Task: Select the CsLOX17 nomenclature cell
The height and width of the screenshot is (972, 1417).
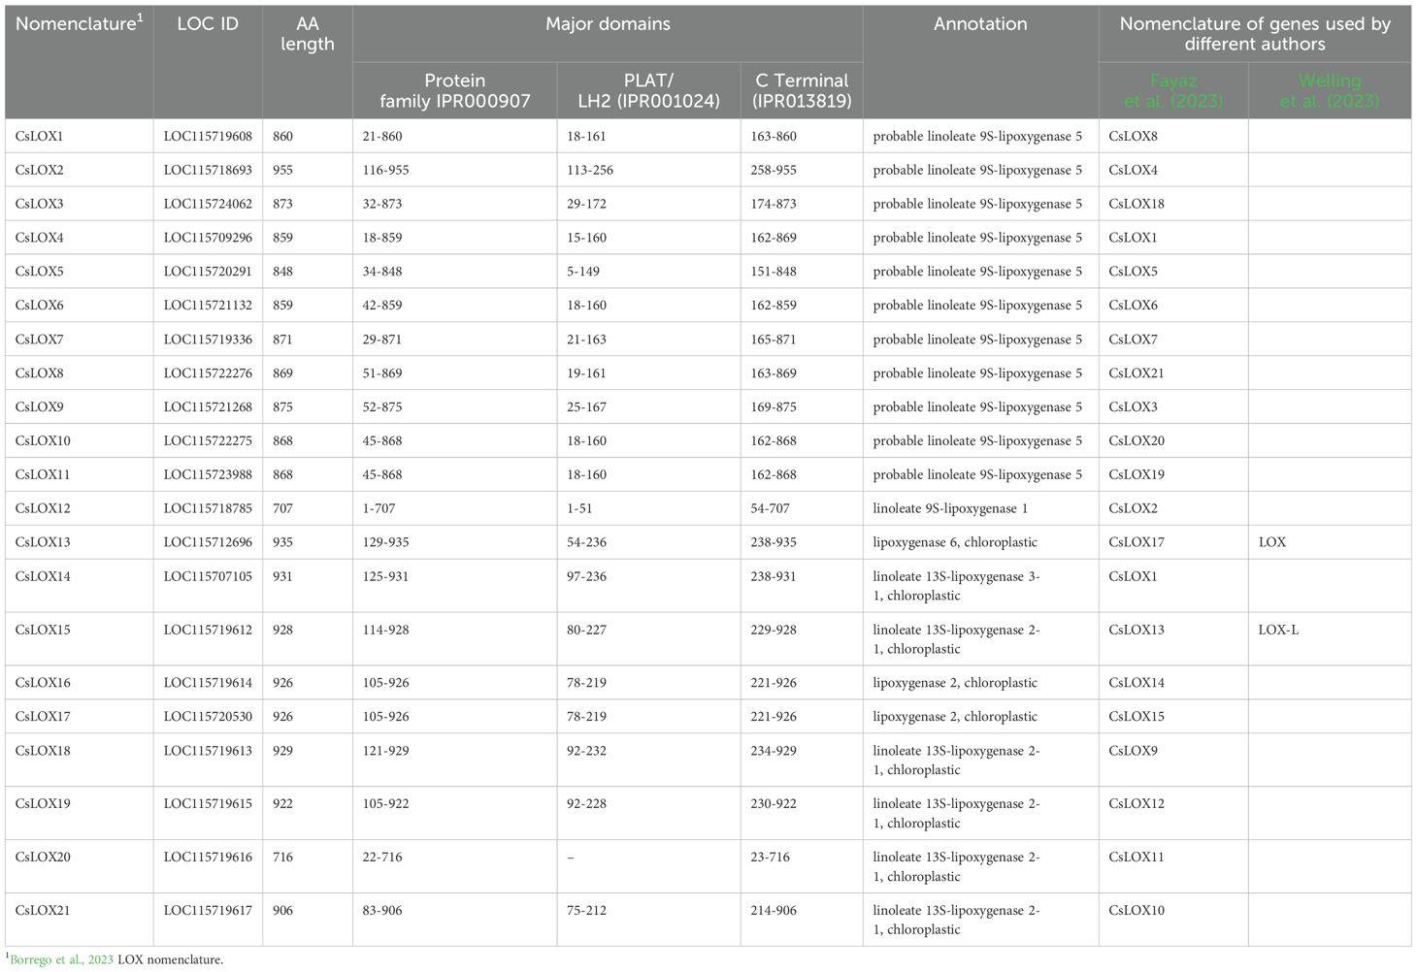Action: pos(43,718)
